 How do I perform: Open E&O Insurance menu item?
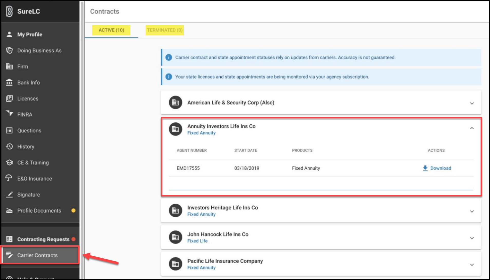[x=40, y=178]
